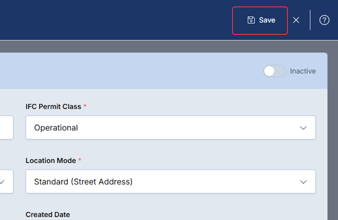Click the Location Mode field label
The height and width of the screenshot is (220, 338).
click(x=51, y=161)
